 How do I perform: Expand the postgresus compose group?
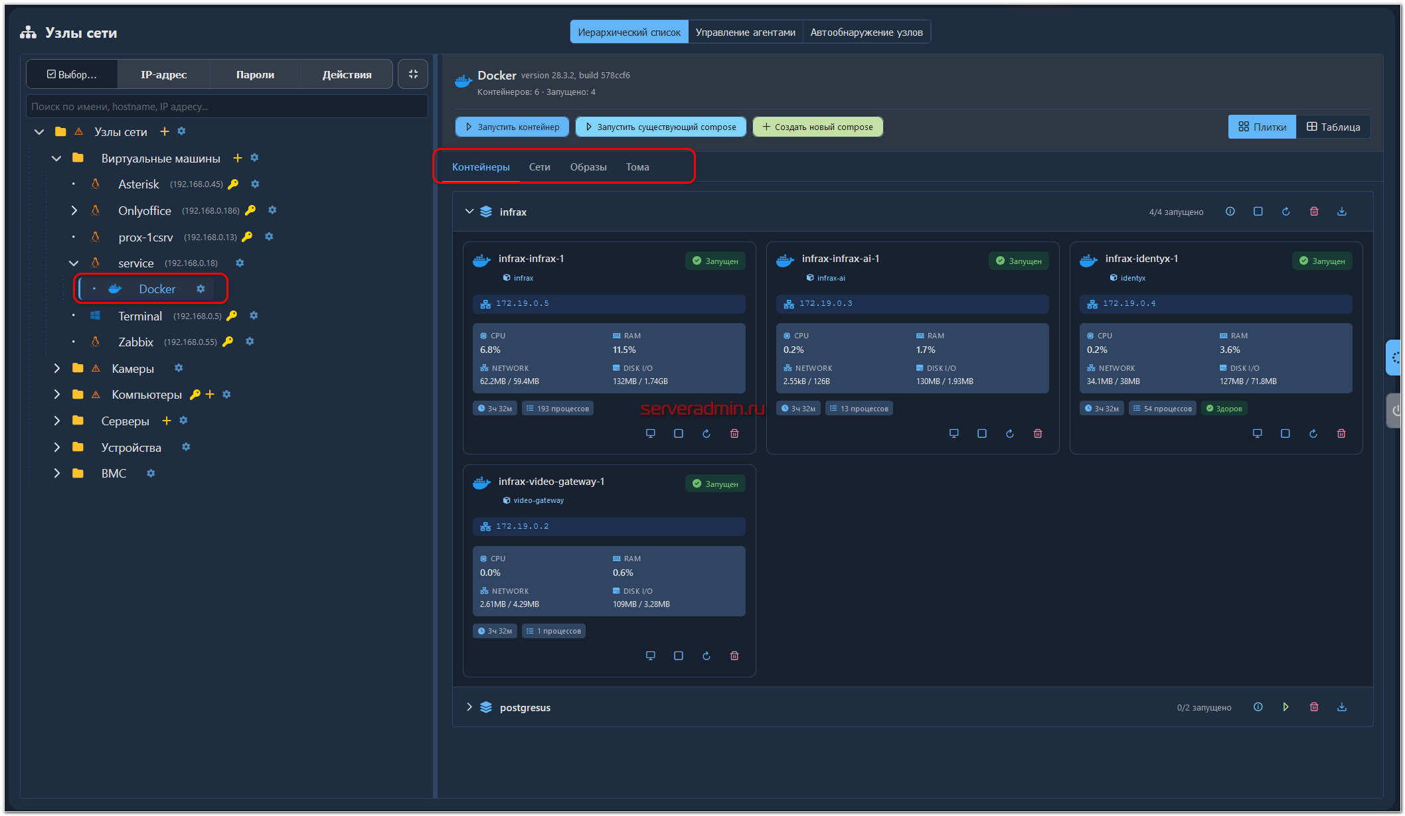click(469, 707)
